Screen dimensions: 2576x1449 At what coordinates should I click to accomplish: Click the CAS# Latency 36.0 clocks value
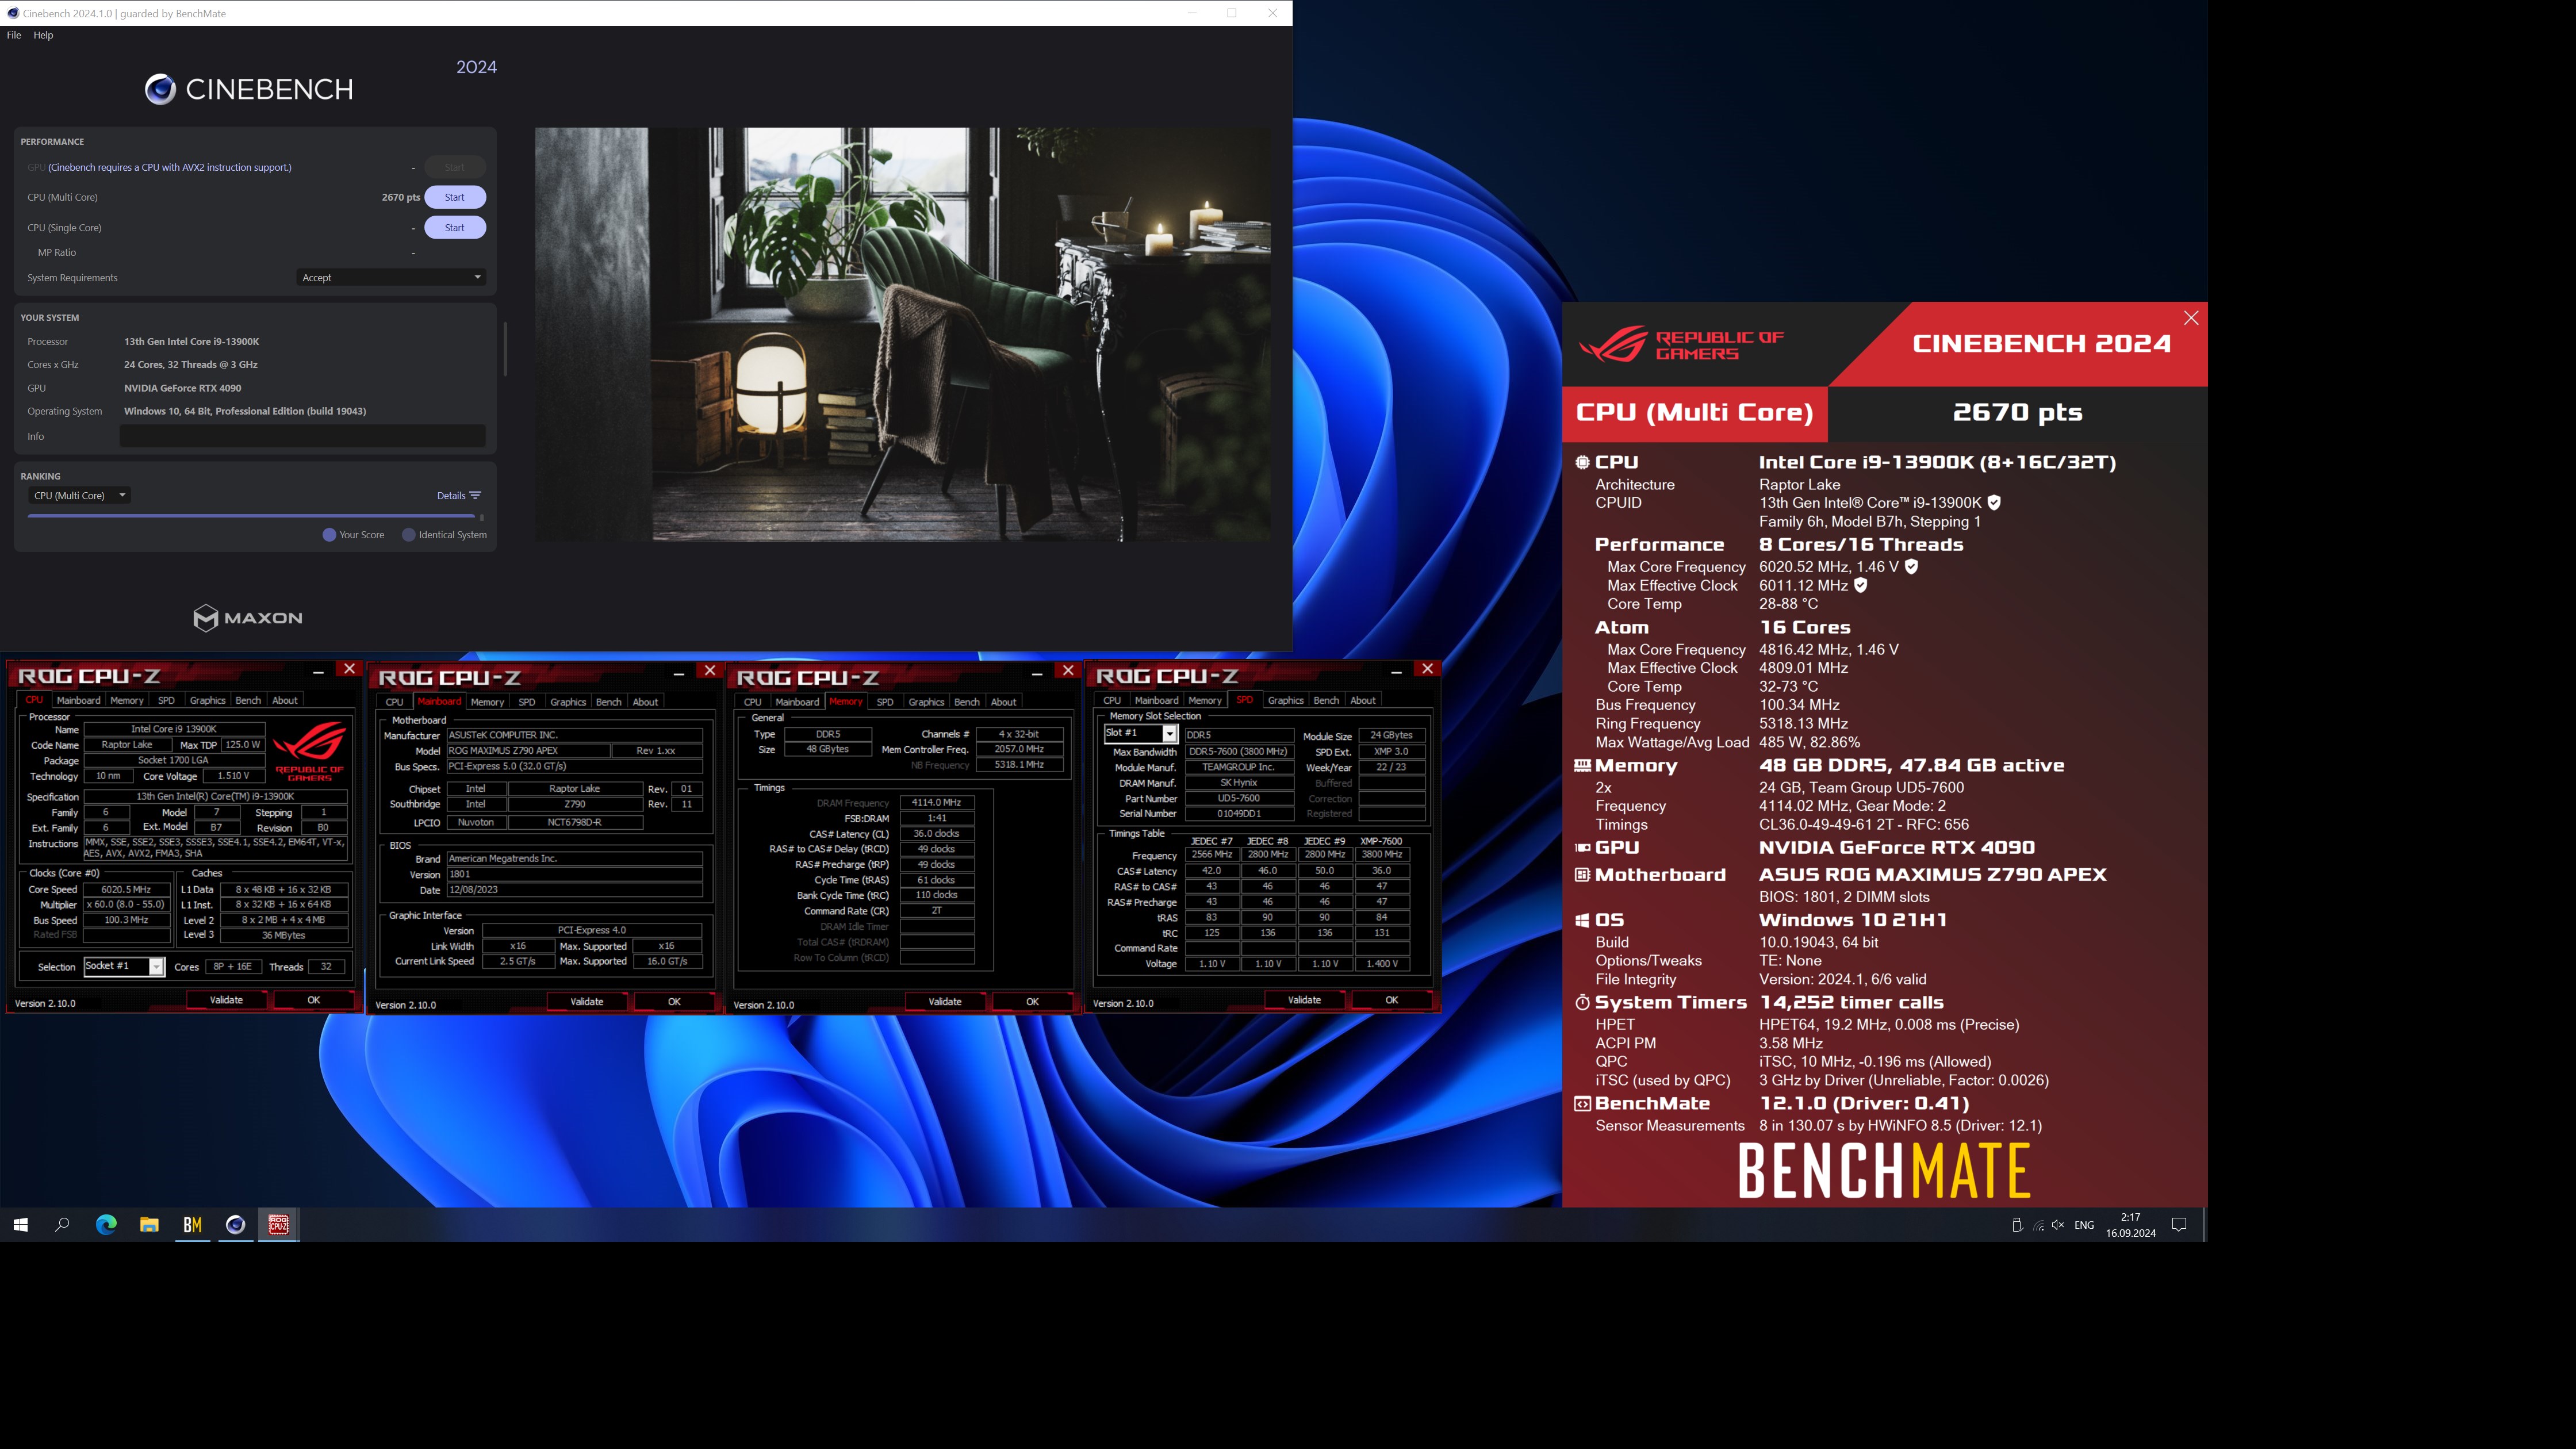coord(936,834)
